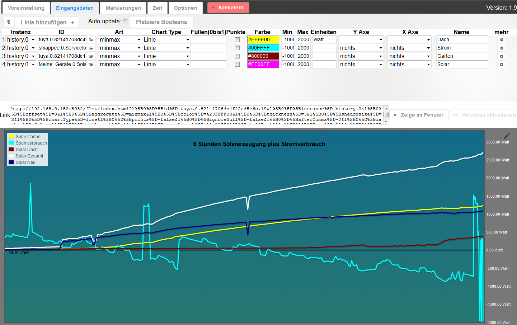Image resolution: width=517 pixels, height=325 pixels.
Task: Click Zeige im Fenster button
Action: pyautogui.click(x=419, y=115)
